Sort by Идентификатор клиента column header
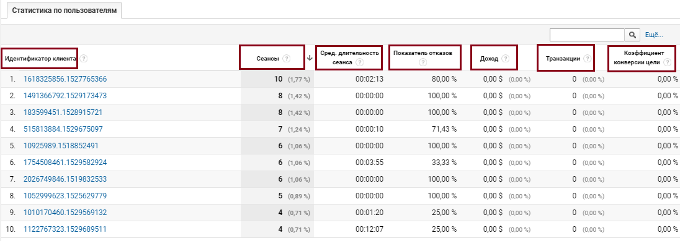This screenshot has width=680, height=241. pyautogui.click(x=41, y=58)
